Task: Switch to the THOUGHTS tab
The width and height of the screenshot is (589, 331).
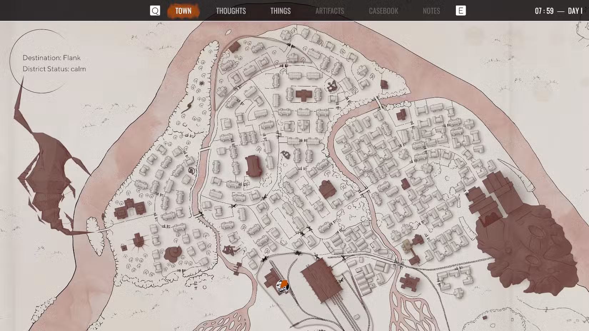Action: click(231, 11)
